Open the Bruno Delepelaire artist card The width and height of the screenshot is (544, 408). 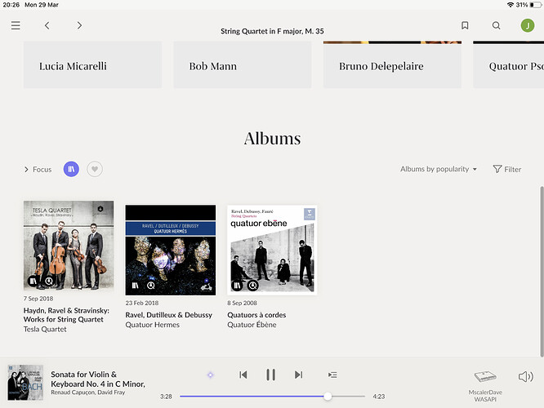pyautogui.click(x=392, y=64)
